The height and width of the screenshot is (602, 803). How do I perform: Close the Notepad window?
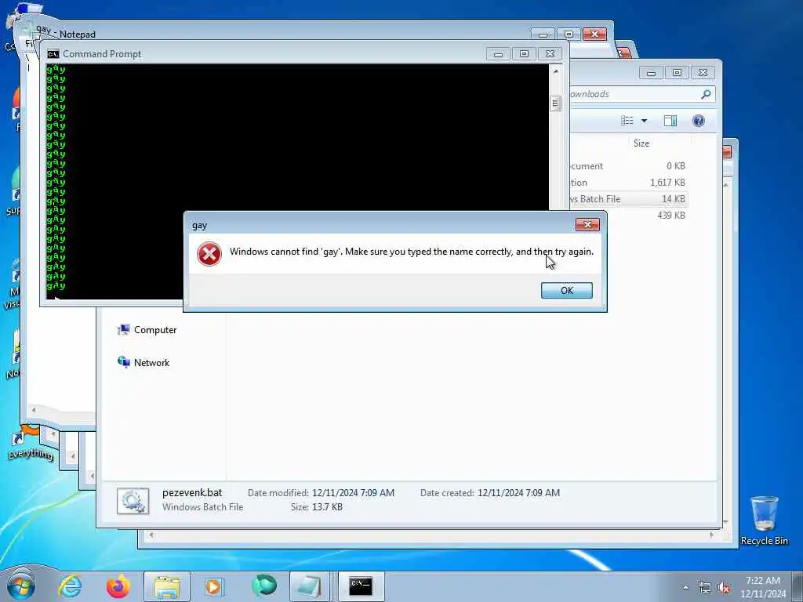coord(594,34)
